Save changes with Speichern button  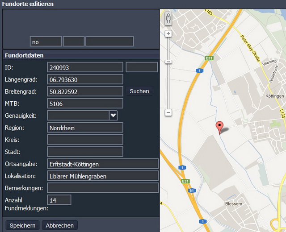point(22,225)
